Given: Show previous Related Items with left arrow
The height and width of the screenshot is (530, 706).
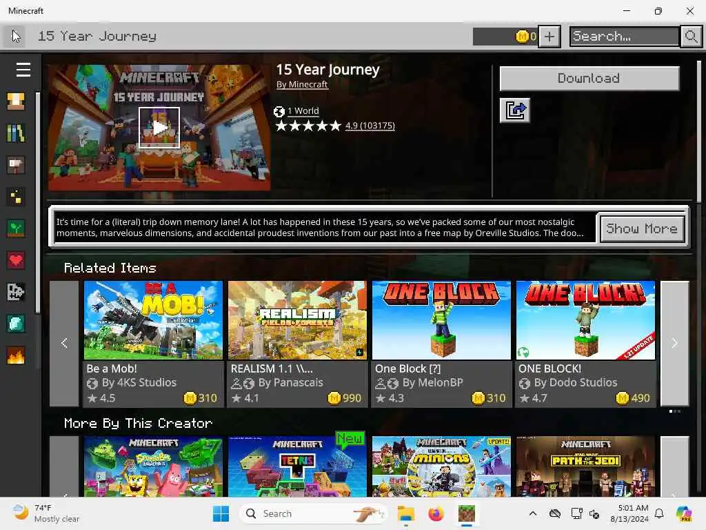Looking at the screenshot, I should [64, 344].
